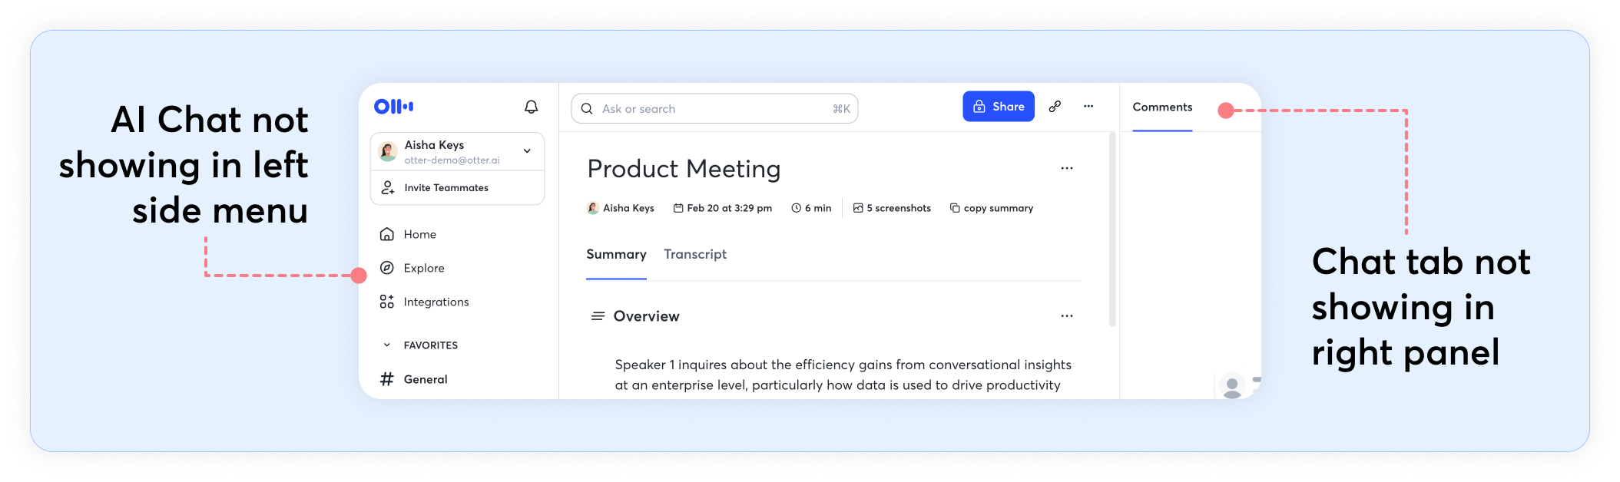Open Explore in the sidebar
The height and width of the screenshot is (482, 1620).
click(x=423, y=268)
